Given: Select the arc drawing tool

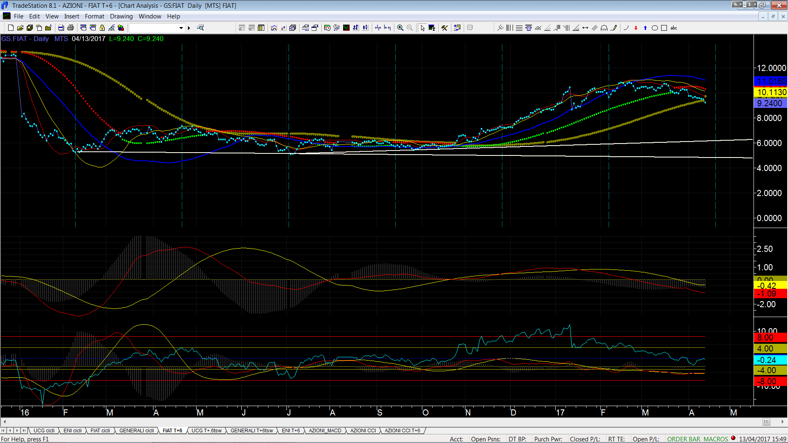Looking at the screenshot, I should (x=604, y=28).
